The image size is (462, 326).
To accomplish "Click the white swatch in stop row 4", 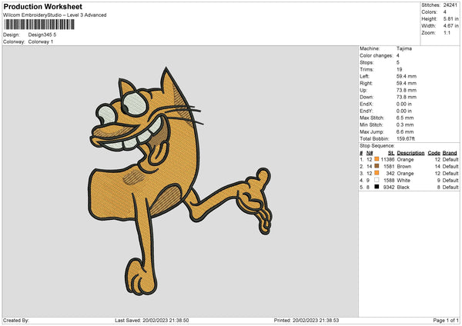I will (377, 180).
